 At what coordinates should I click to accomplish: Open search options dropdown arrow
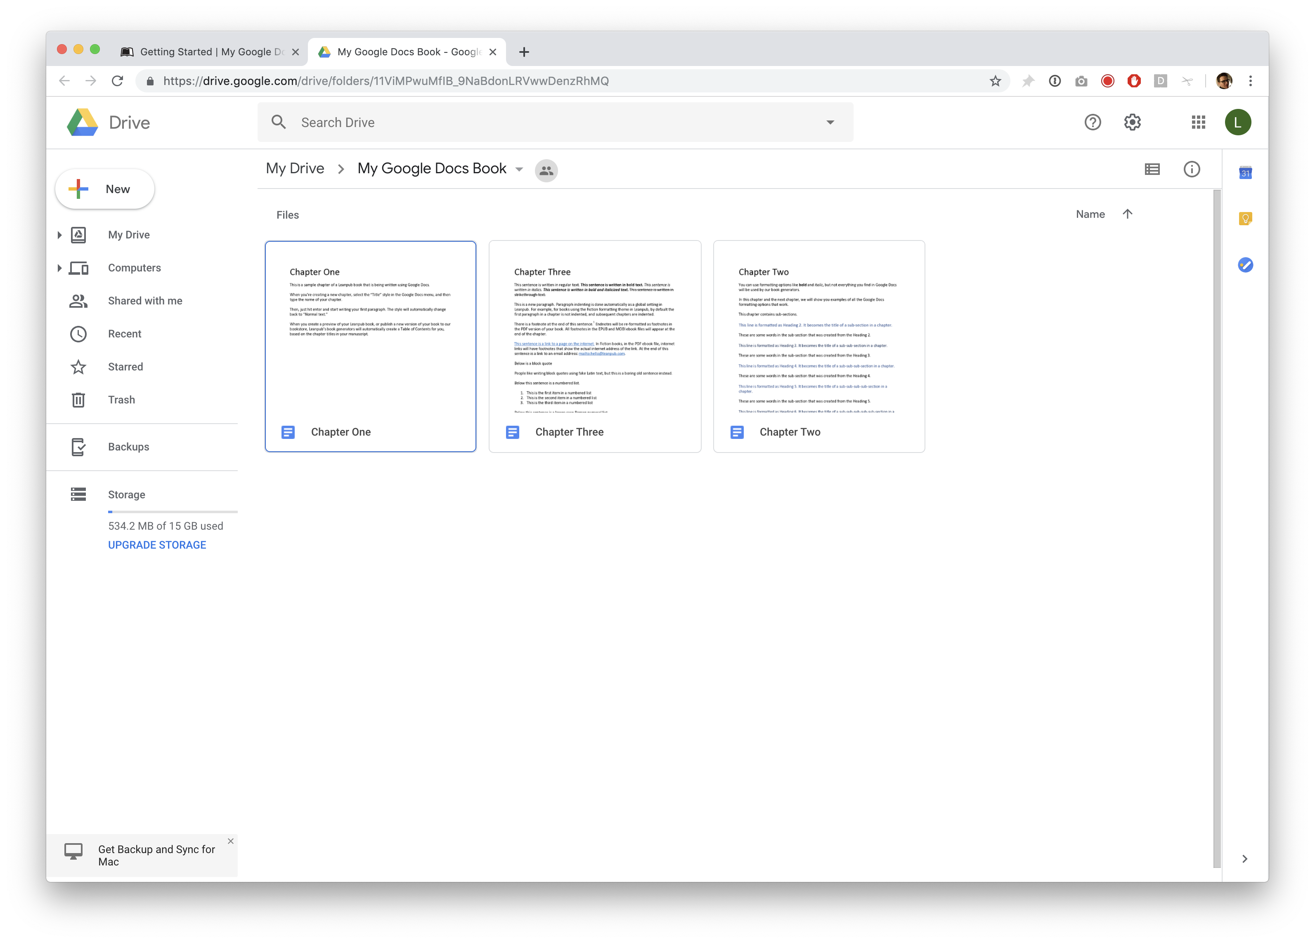(x=830, y=122)
